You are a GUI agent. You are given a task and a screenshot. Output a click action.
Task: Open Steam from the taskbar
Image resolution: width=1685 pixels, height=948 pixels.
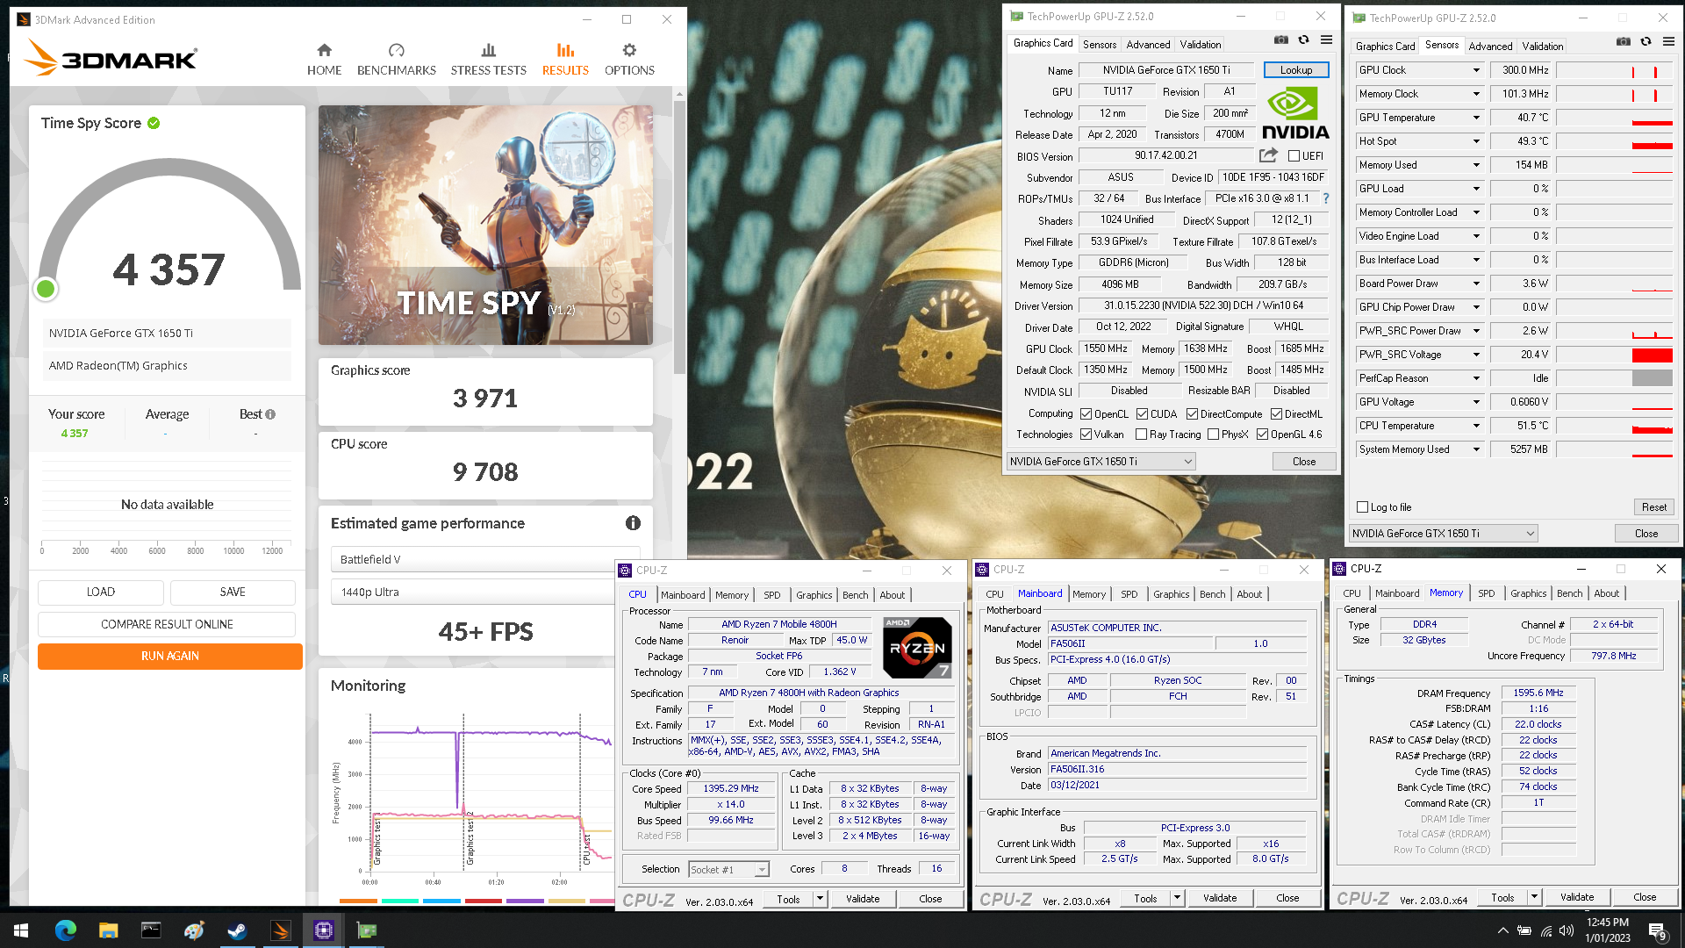pyautogui.click(x=237, y=930)
